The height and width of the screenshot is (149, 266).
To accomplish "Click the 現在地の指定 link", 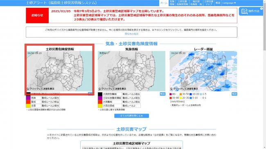I will pos(131,34).
